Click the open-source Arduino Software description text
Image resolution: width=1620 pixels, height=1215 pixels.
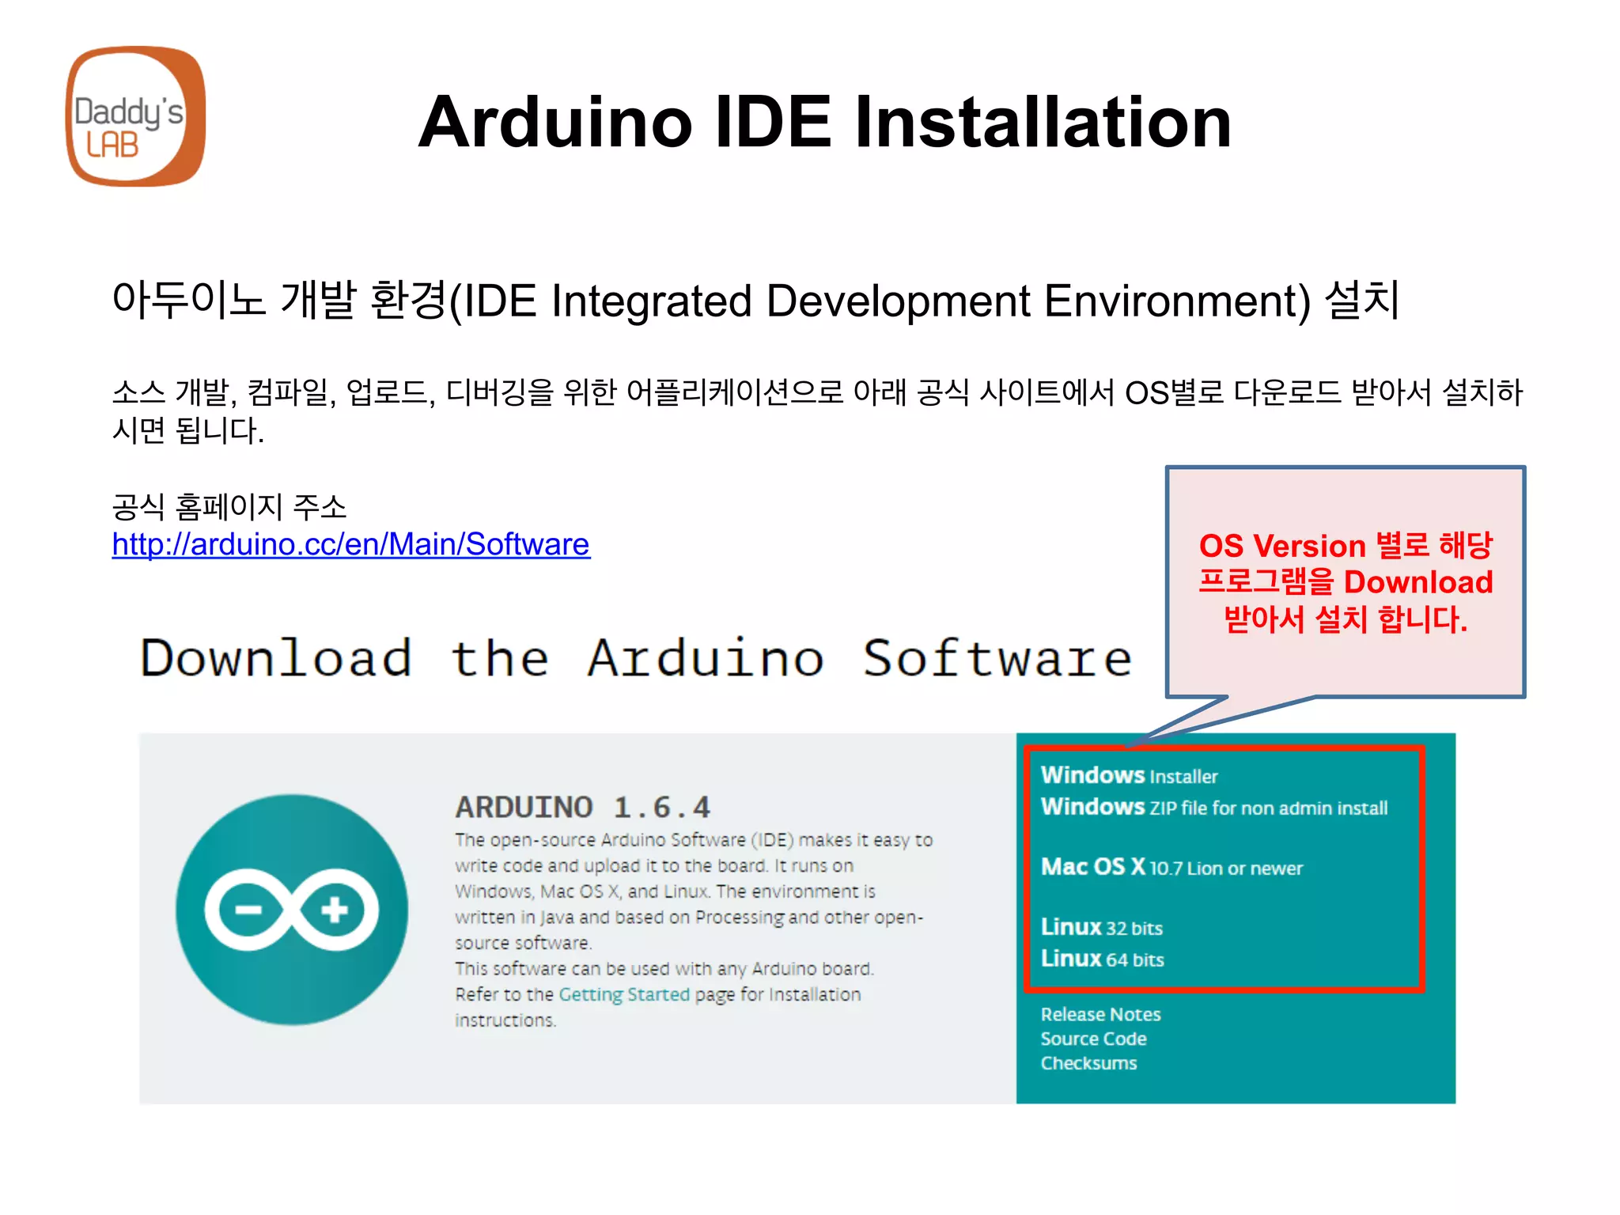pyautogui.click(x=692, y=891)
